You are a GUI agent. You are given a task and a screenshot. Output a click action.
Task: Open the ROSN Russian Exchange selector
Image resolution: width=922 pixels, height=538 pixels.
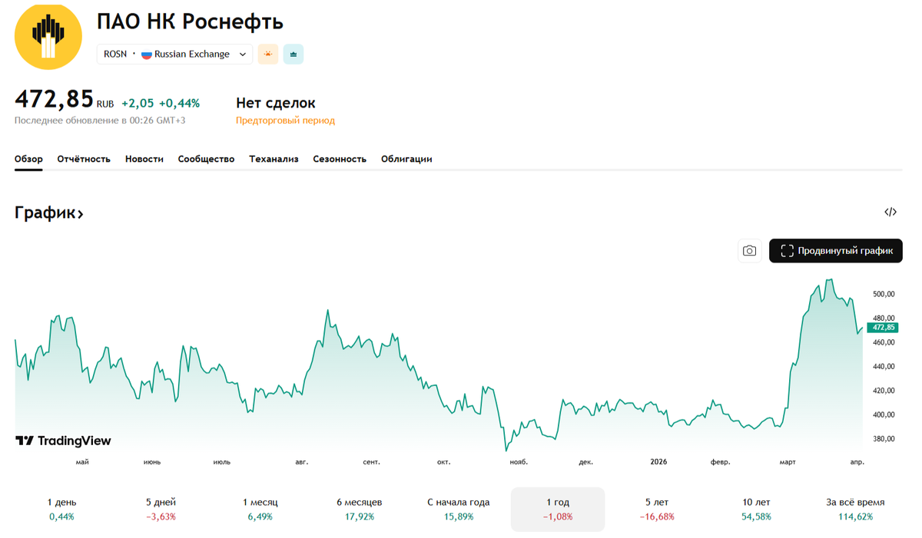(x=174, y=54)
